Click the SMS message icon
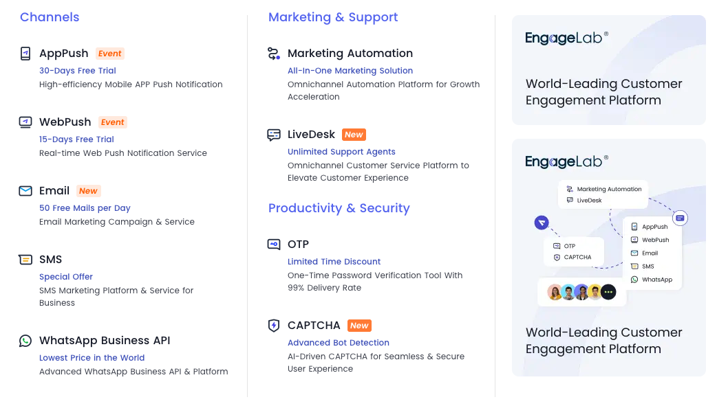Image resolution: width=717 pixels, height=406 pixels. coord(25,260)
